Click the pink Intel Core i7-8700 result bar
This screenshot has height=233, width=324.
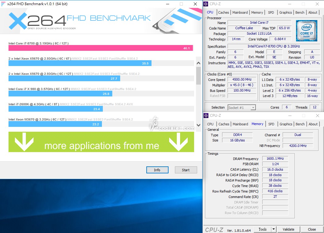tap(101, 48)
